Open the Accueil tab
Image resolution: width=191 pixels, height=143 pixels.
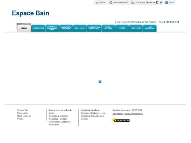[x=24, y=28]
